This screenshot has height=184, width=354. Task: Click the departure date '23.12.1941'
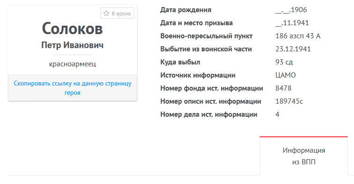tap(293, 49)
